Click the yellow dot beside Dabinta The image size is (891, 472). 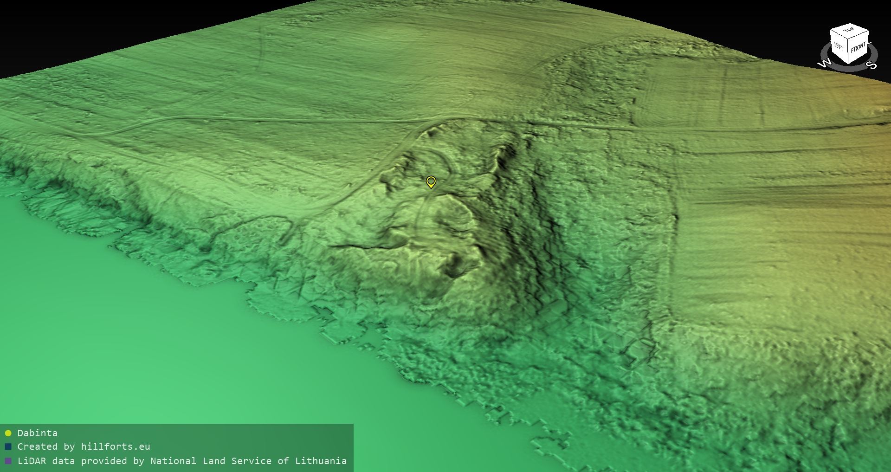[8, 433]
